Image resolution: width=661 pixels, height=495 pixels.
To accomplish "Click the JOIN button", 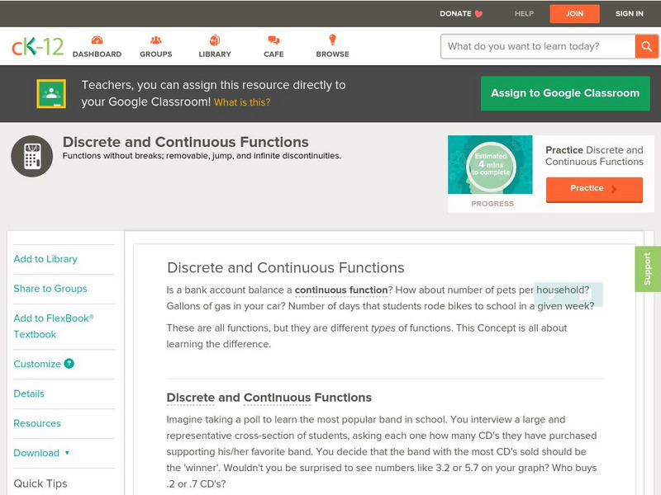I will (574, 14).
